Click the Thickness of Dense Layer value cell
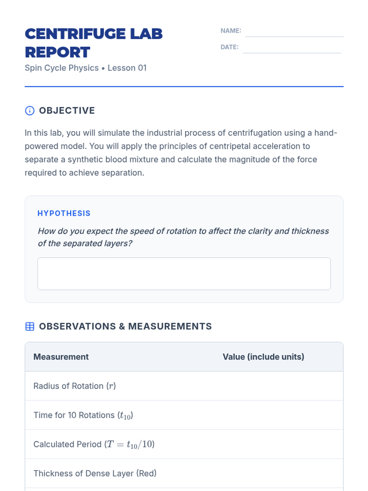The image size is (368, 491). point(279,473)
